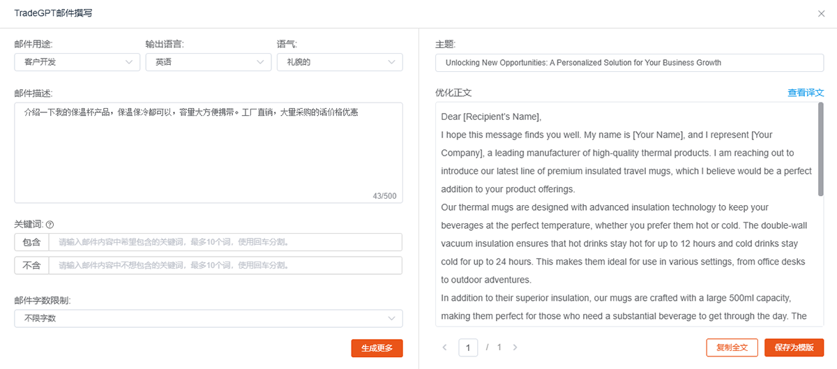Click the 主题 subject input field

[x=629, y=62]
